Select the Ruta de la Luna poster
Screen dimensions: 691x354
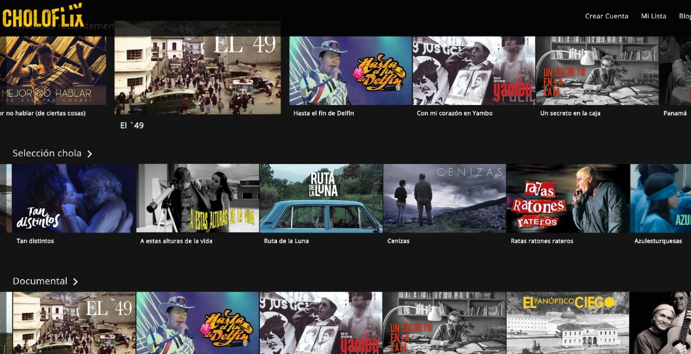click(x=321, y=198)
